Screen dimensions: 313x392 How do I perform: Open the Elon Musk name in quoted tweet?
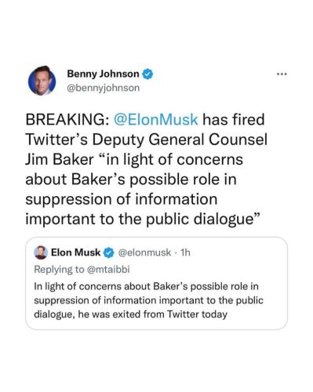(75, 252)
